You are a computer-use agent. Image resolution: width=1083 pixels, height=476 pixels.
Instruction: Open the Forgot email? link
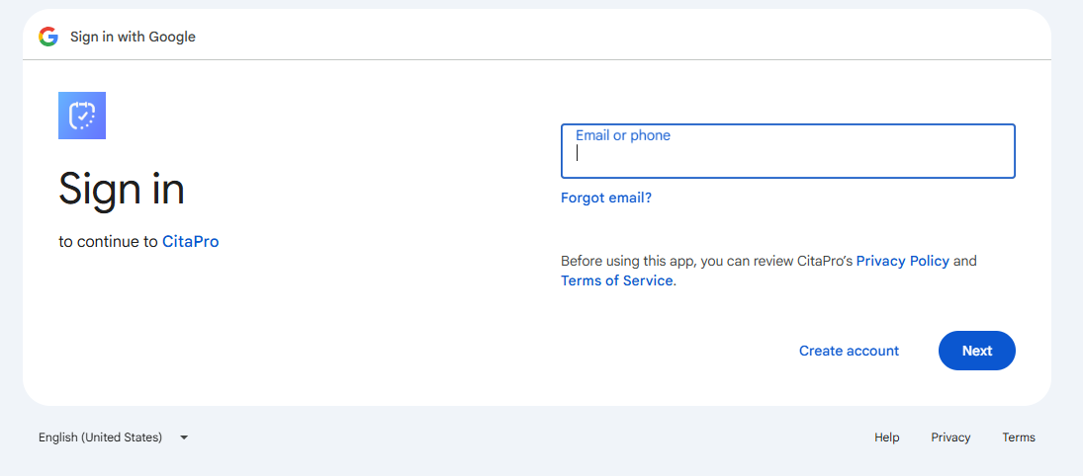pos(605,198)
